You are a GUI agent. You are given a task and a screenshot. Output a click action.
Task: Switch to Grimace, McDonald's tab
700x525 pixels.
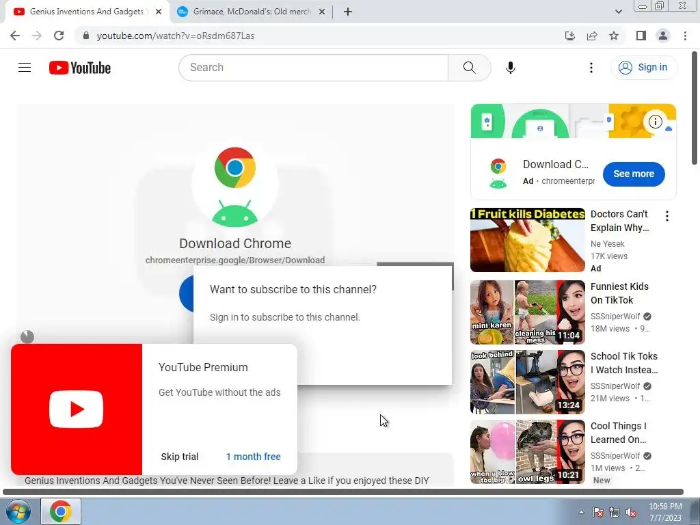252,12
